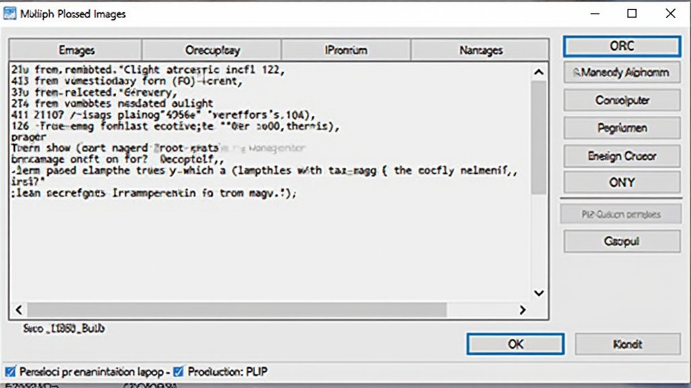Click the horizontal scrollbar right arrow
The width and height of the screenshot is (691, 388).
[x=522, y=310]
